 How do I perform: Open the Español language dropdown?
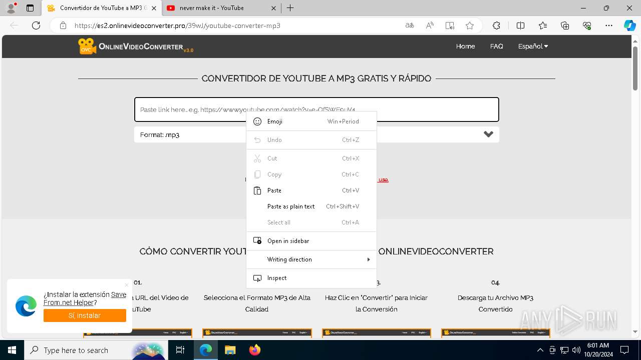[x=533, y=46]
